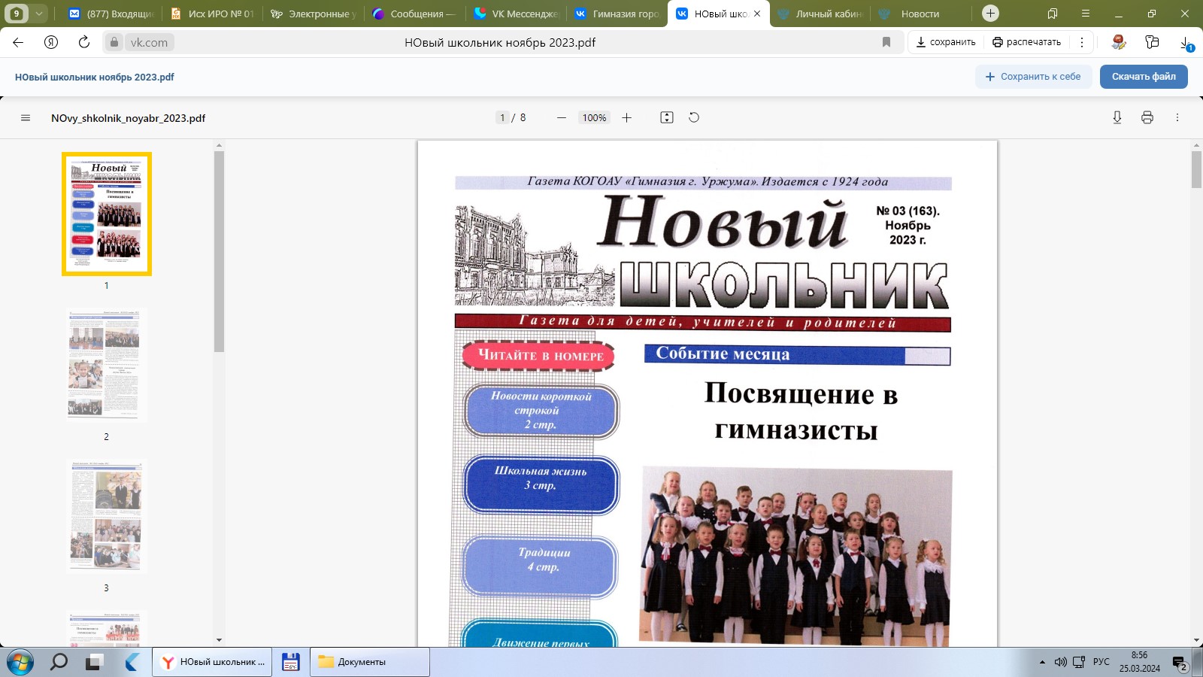Toggle the PDF sidebar hamburger menu

click(26, 117)
